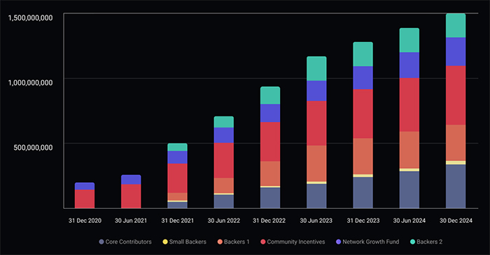Toggle the Community Incentives legend entry

pyautogui.click(x=293, y=242)
